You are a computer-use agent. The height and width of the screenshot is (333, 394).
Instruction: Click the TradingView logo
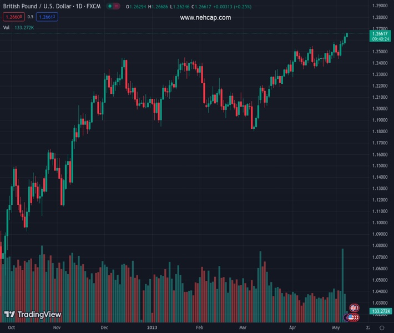(x=32, y=315)
